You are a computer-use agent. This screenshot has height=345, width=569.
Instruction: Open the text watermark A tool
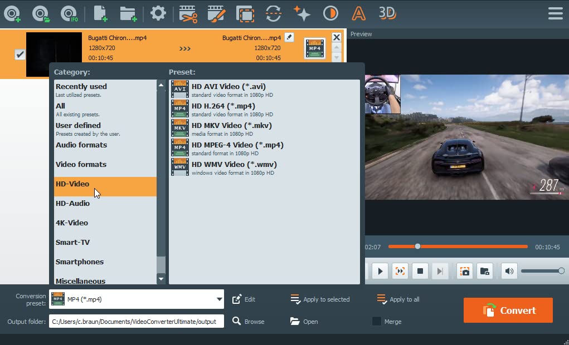pos(358,14)
